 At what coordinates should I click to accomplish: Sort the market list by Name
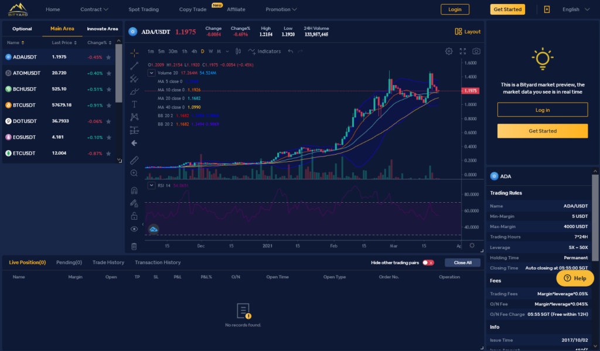(16, 43)
